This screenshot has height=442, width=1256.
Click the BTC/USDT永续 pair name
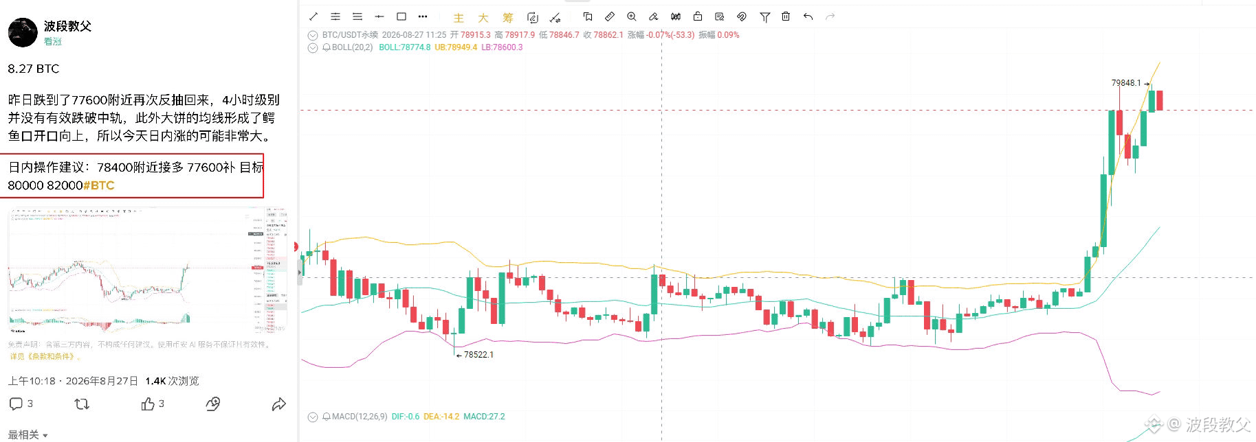tap(350, 35)
